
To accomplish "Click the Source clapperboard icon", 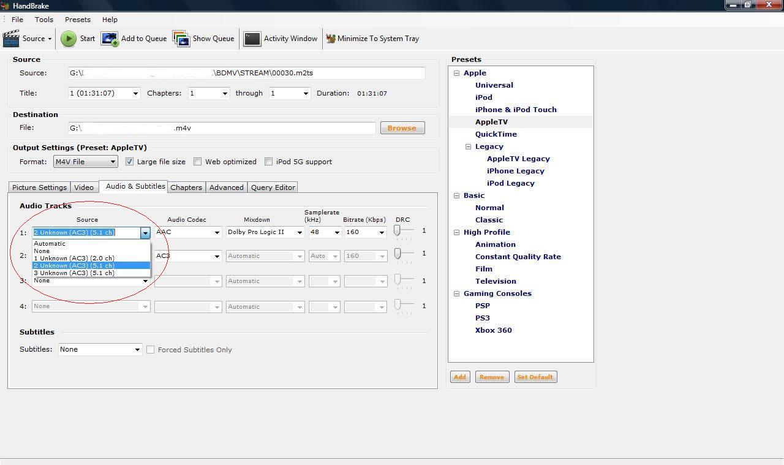I will 11,39.
